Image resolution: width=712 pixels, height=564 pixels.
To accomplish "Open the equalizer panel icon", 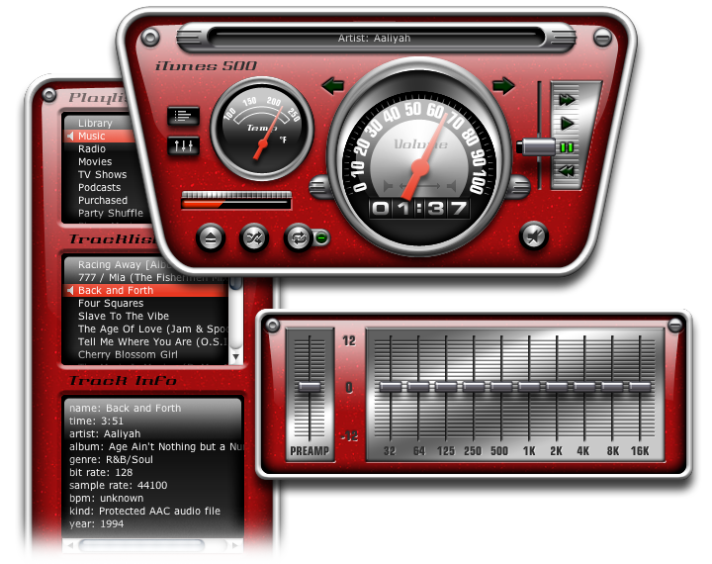I will (184, 145).
